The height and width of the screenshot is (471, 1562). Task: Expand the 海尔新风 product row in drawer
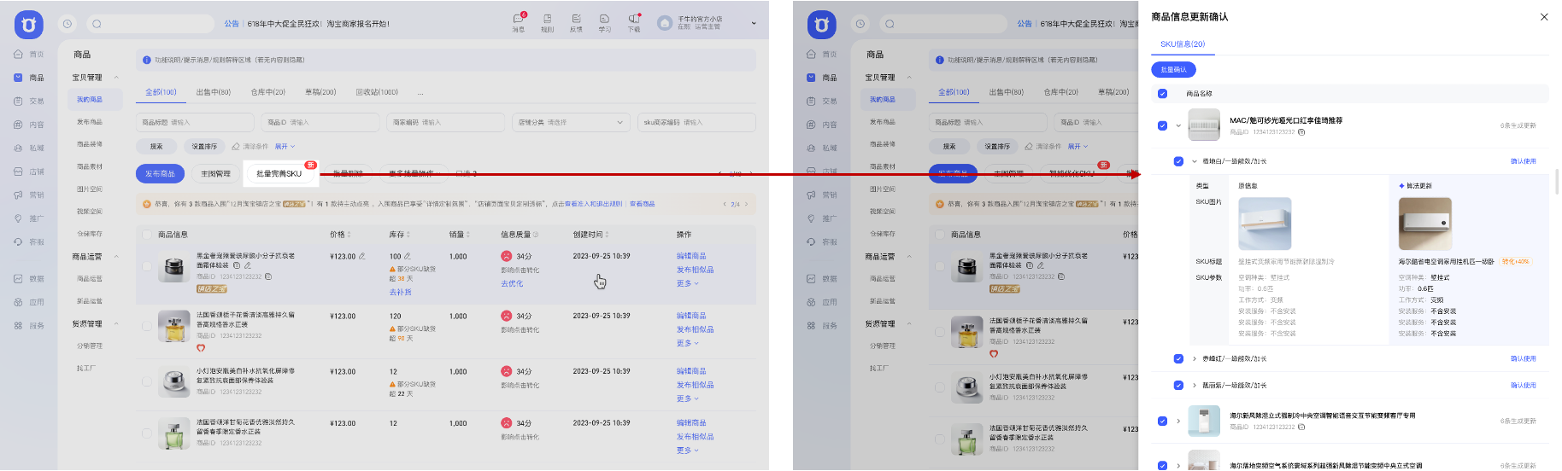pyautogui.click(x=1178, y=421)
